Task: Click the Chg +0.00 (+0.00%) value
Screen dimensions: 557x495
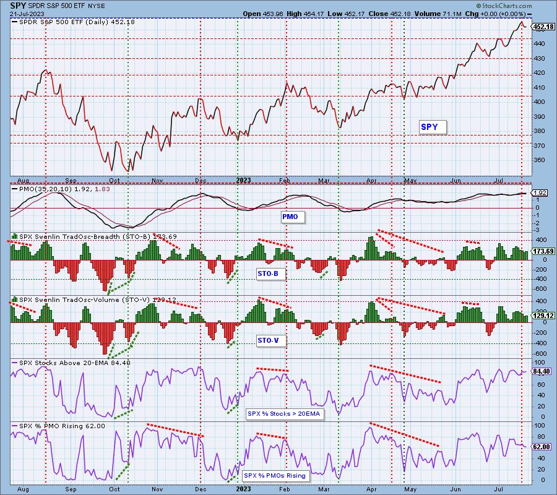Action: click(x=496, y=14)
